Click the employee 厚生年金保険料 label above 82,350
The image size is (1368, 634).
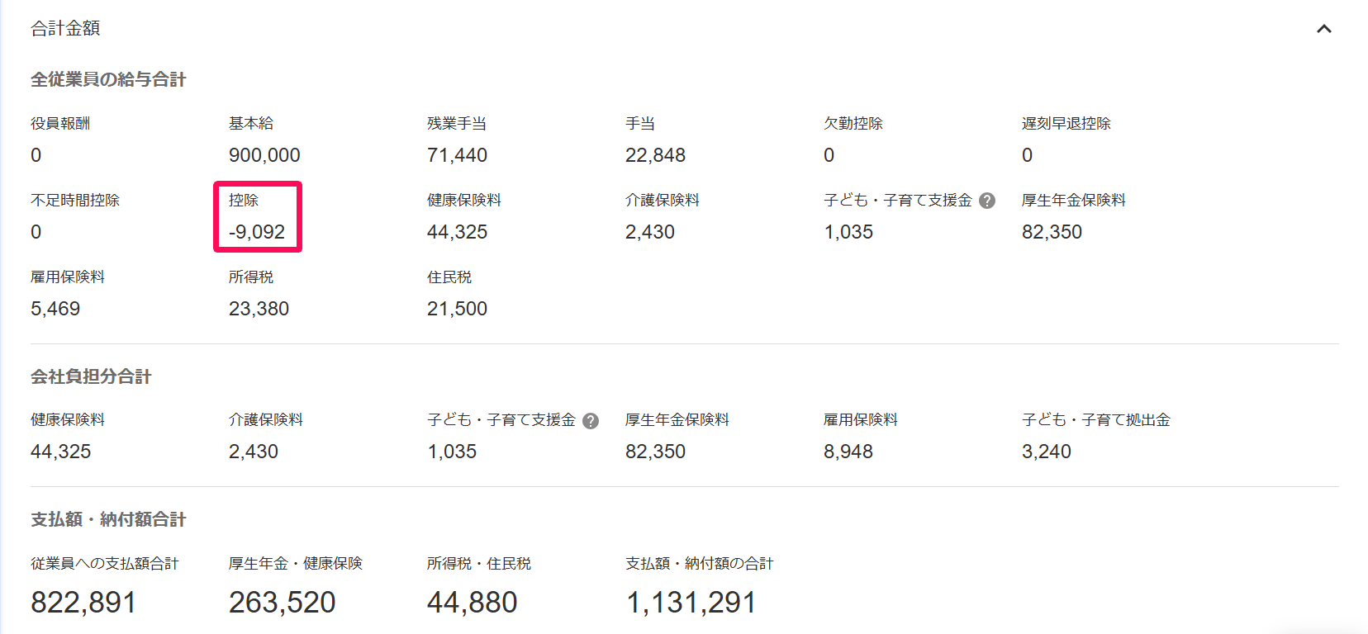[1074, 200]
